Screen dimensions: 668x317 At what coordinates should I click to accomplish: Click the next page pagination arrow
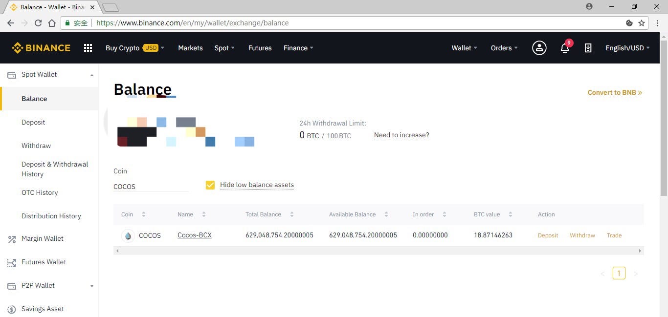[635, 274]
